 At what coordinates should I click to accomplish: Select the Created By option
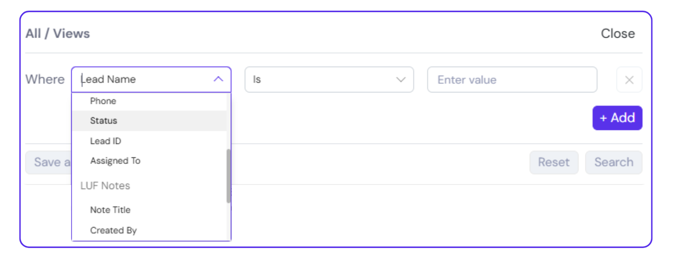click(113, 231)
